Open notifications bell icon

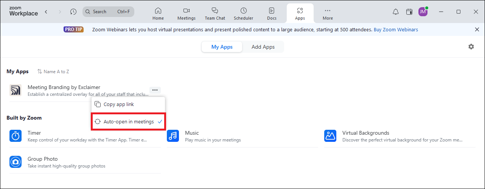(x=396, y=12)
